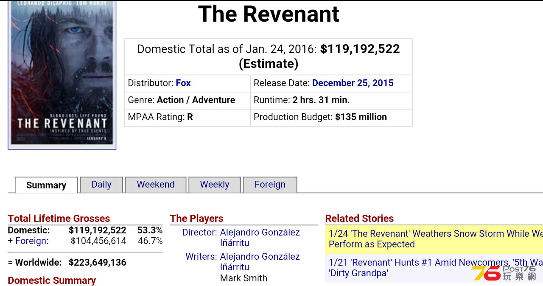Screen dimensions: 543x286
Task: Click the MPAA Rating R cell
Action: tap(188, 117)
